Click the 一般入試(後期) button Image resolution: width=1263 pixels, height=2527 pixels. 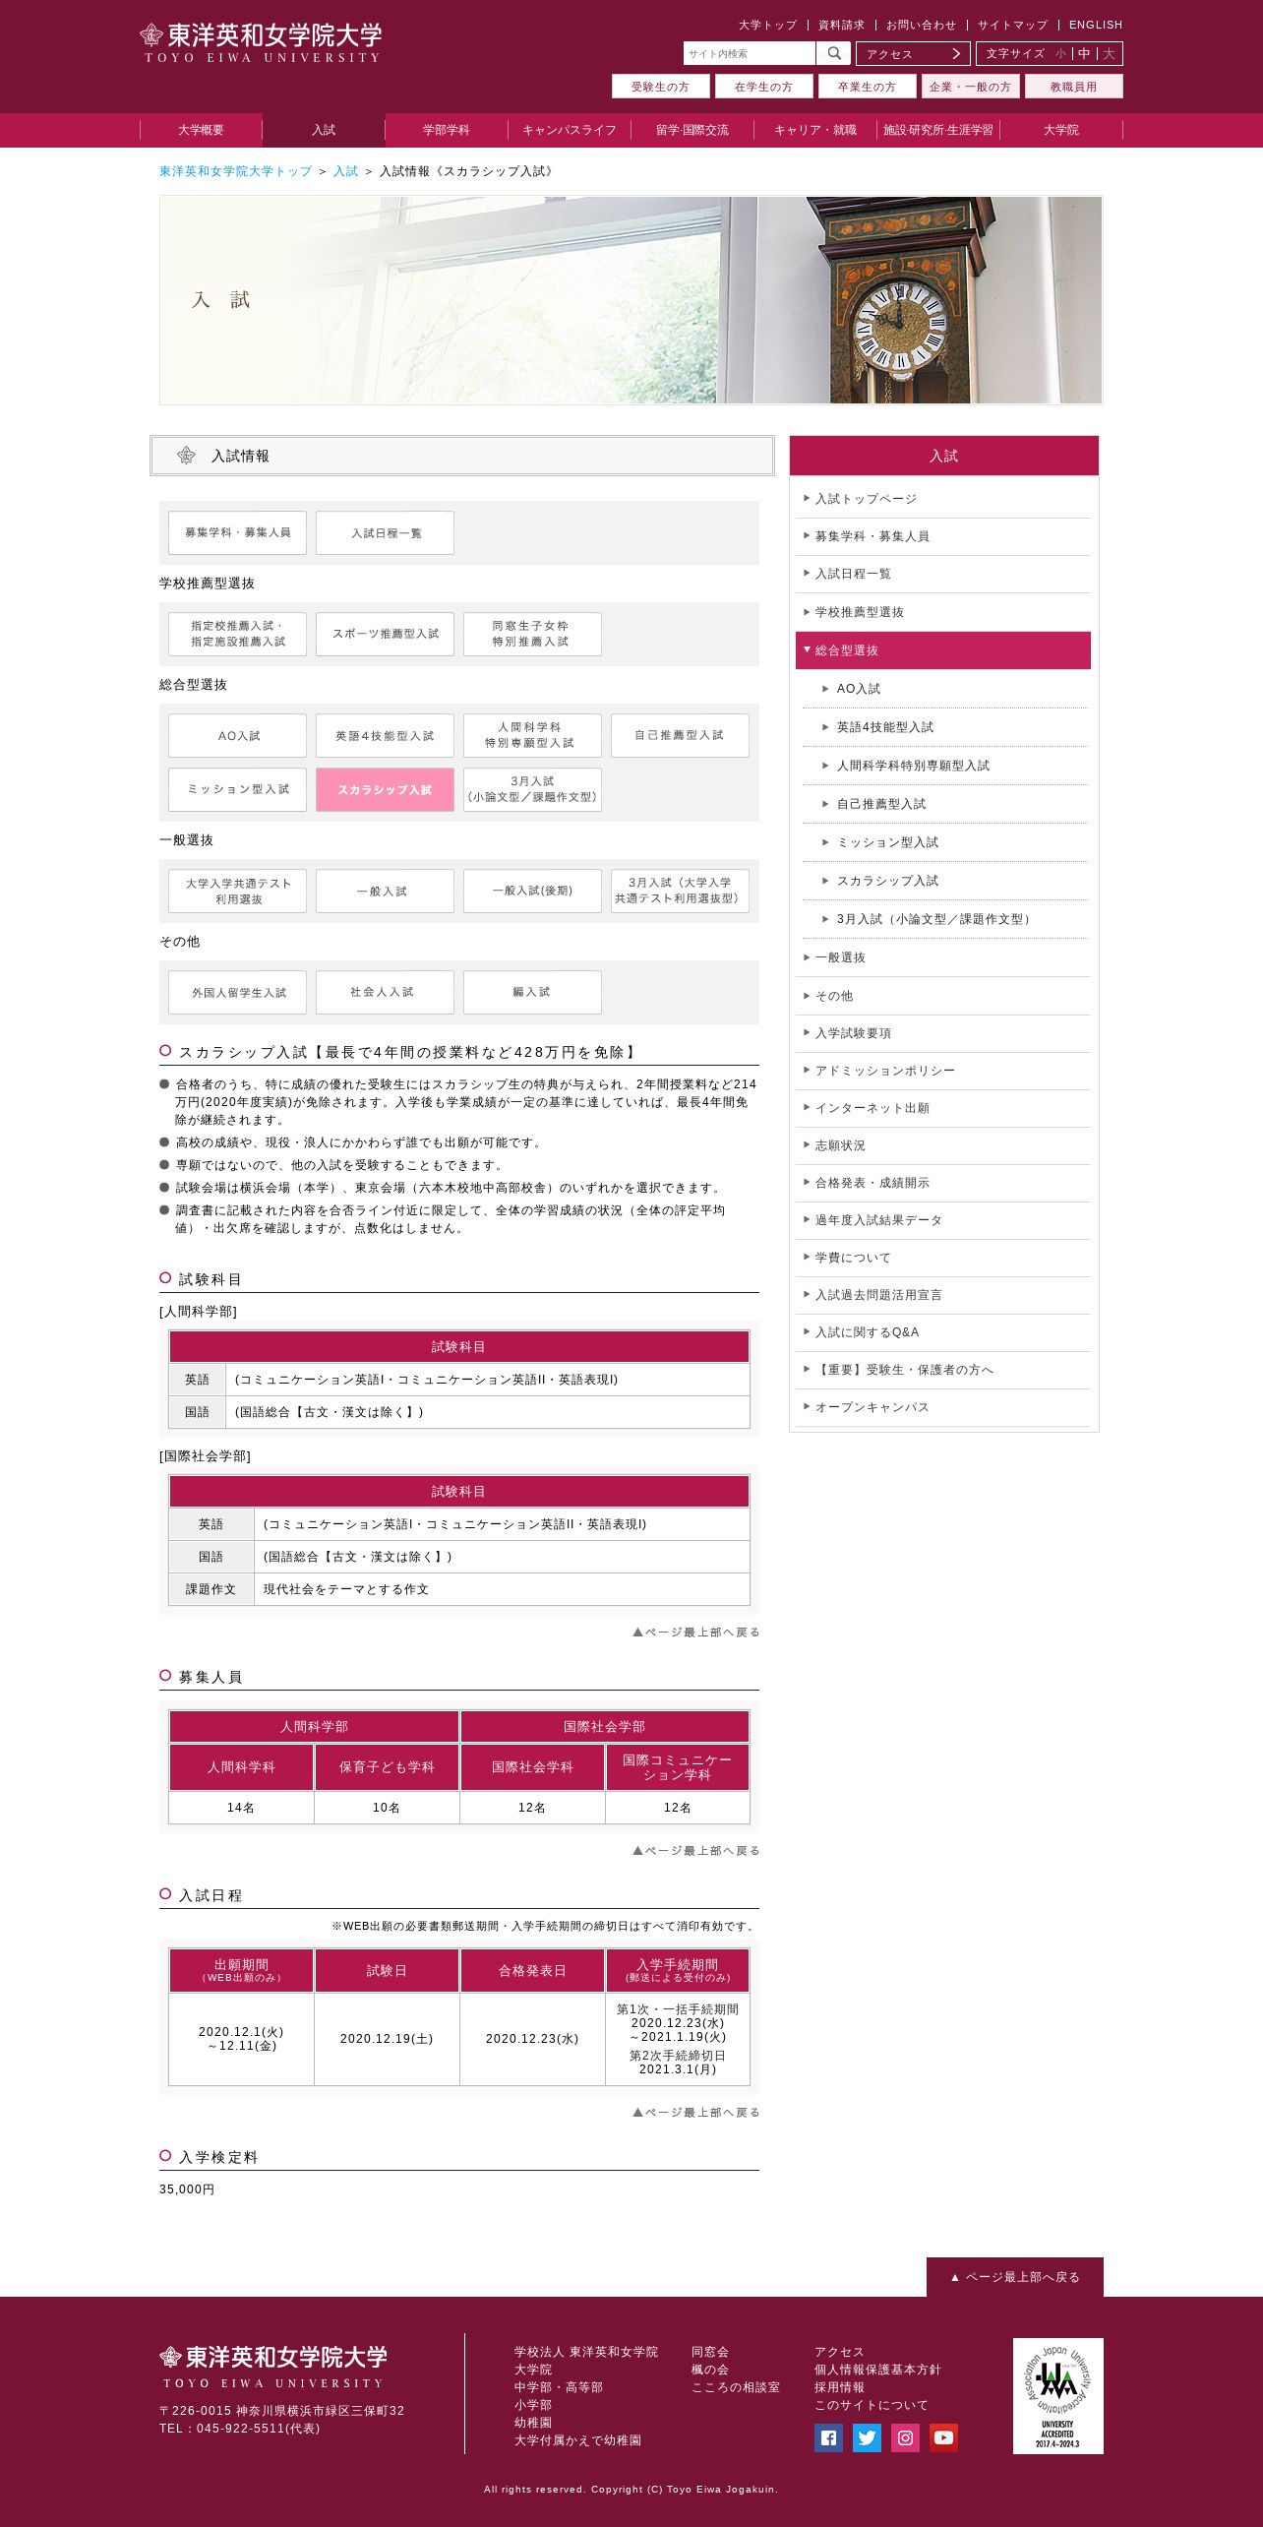(532, 891)
